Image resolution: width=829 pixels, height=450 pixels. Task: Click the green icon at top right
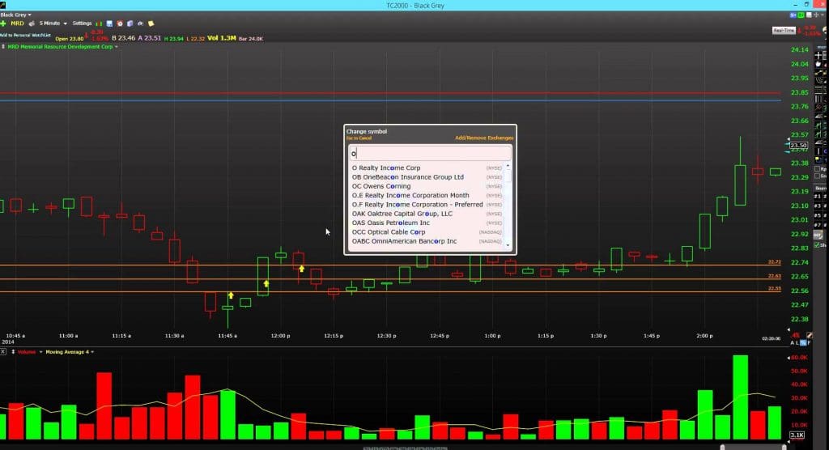pyautogui.click(x=801, y=15)
